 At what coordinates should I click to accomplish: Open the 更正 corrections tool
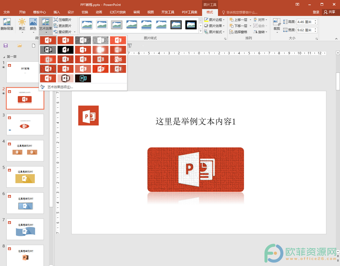22,25
